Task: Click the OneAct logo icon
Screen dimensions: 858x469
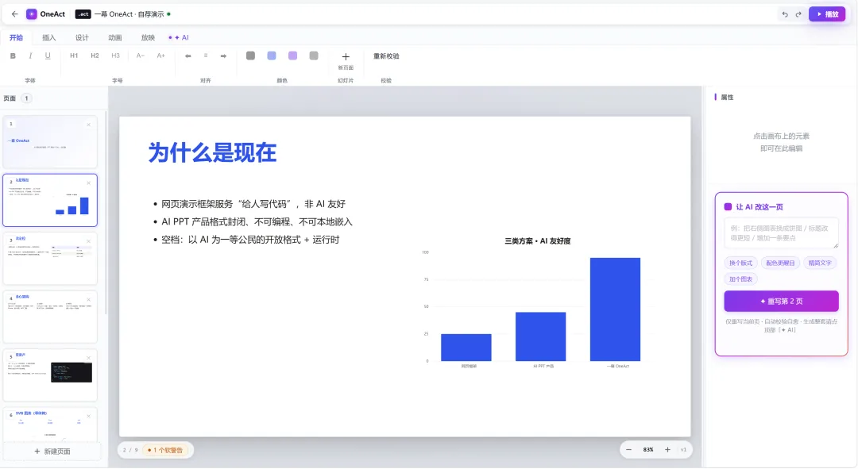Action: (32, 14)
